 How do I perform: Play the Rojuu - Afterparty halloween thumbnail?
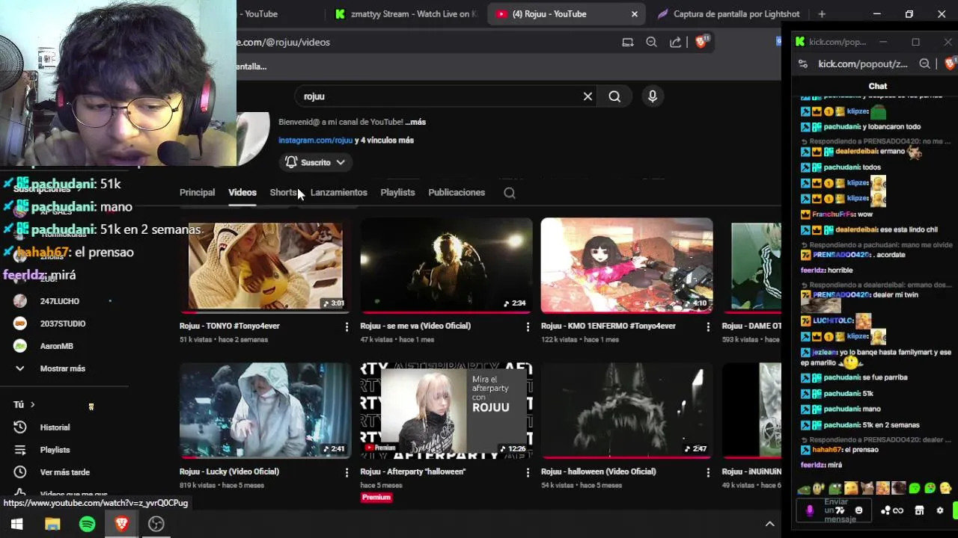point(446,410)
